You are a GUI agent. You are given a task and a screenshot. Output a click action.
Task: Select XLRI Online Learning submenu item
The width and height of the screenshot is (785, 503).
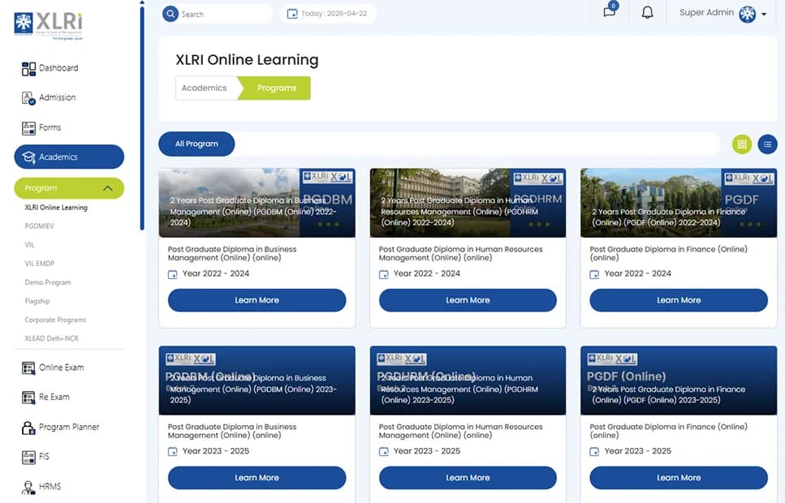click(x=56, y=208)
